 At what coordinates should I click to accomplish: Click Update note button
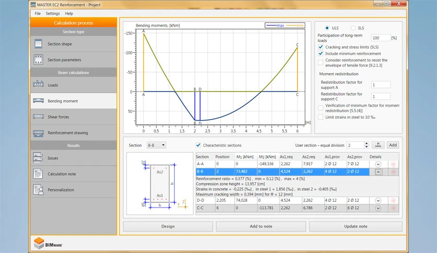[355, 226]
